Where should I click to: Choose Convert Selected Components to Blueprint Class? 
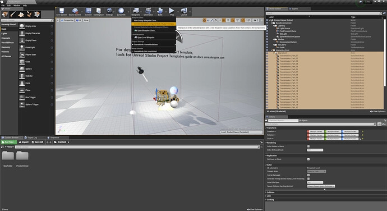coord(154,24)
